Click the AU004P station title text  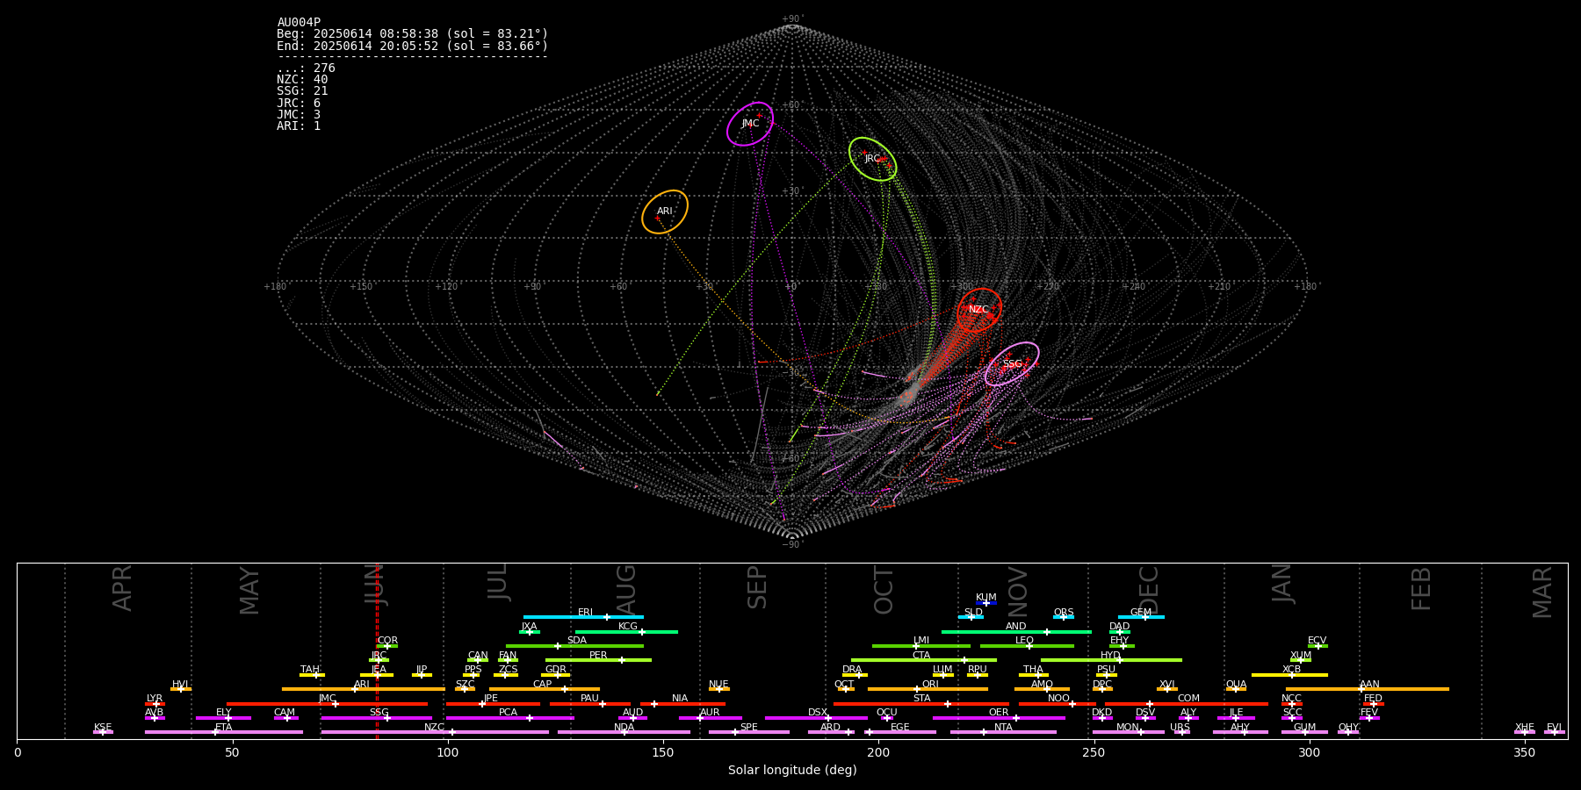tap(299, 23)
